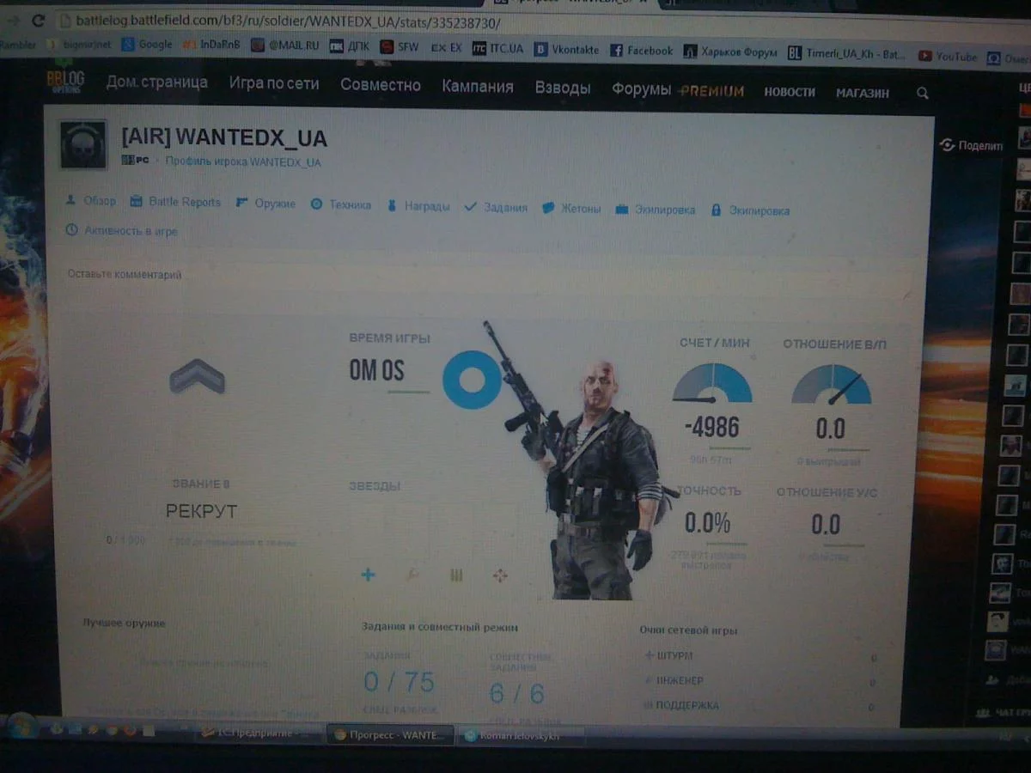Open the Facebook bookmark
1031x773 pixels.
[641, 51]
